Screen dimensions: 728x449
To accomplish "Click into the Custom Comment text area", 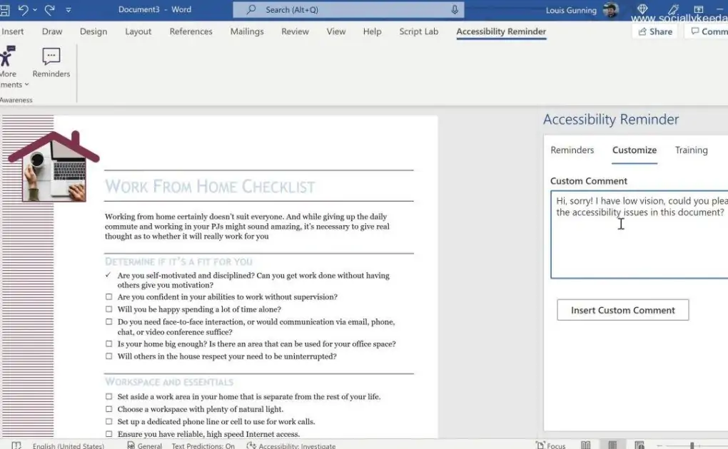I will tap(639, 234).
